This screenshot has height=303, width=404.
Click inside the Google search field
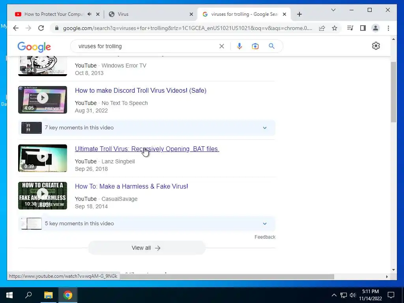tap(147, 46)
